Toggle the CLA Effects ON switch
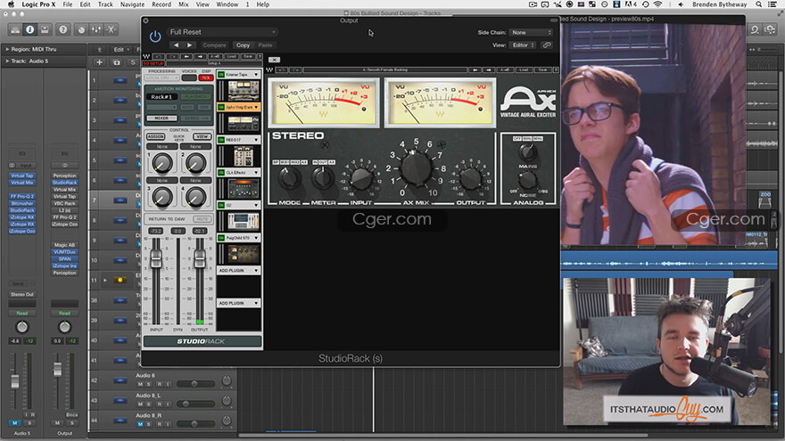785x441 pixels. 221,173
